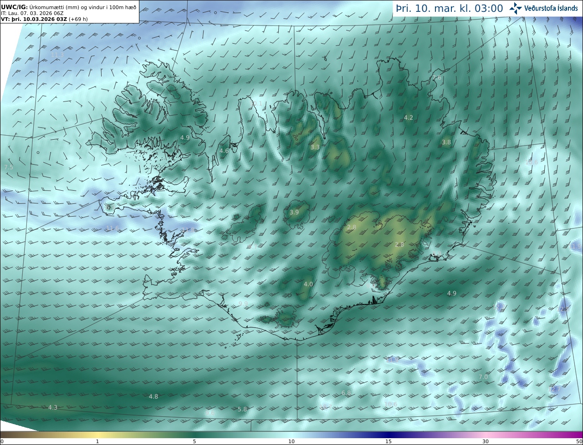583x445 pixels.
Task: Click the colorbar tick labeled 10
Action: tap(291, 441)
